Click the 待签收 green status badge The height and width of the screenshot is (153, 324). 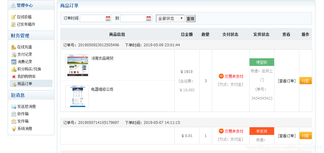[262, 62]
